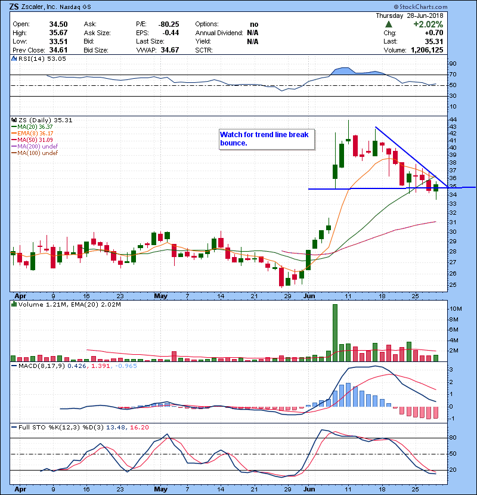Click the P/E value -80.25
This screenshot has width=477, height=495.
point(169,24)
